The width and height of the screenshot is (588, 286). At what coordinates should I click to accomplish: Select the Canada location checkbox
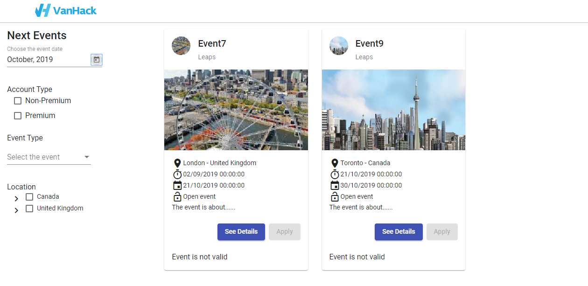29,196
